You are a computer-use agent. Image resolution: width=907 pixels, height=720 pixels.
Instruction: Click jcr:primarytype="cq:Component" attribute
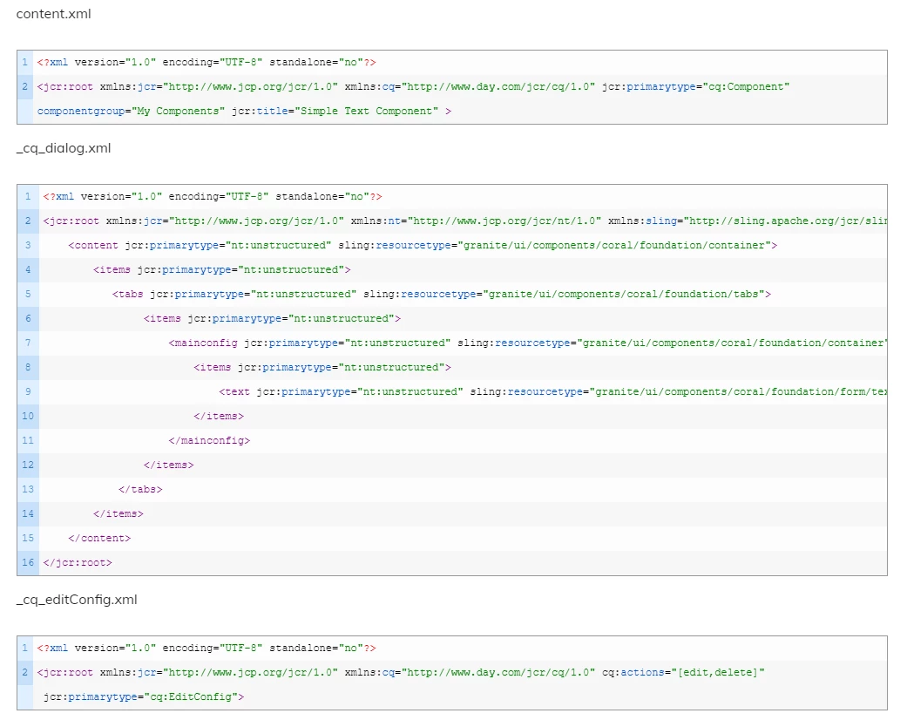pyautogui.click(x=695, y=87)
